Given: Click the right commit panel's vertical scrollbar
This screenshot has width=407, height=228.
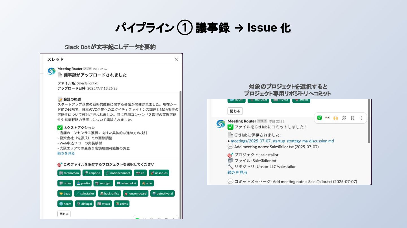Looking at the screenshot, I should (369, 121).
